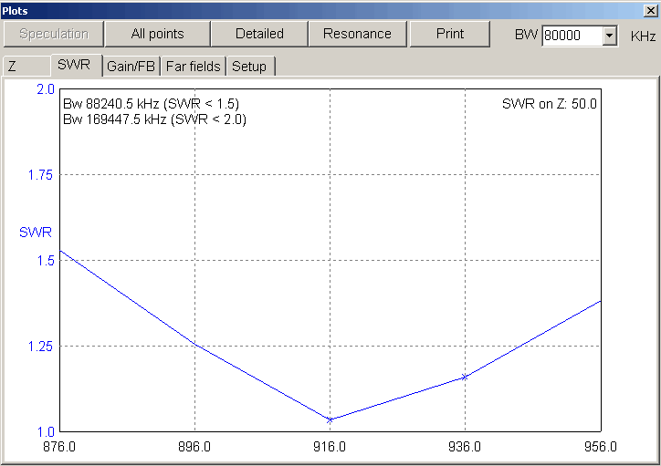The width and height of the screenshot is (661, 466).
Task: Click the All points button
Action: tap(157, 34)
